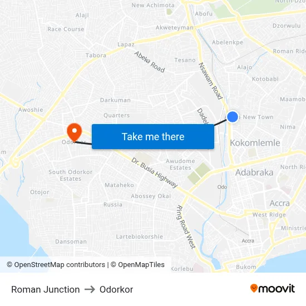This screenshot has width=306, height=306.
Task: Click the blue Roman Junction origin dot
Action: point(233,117)
